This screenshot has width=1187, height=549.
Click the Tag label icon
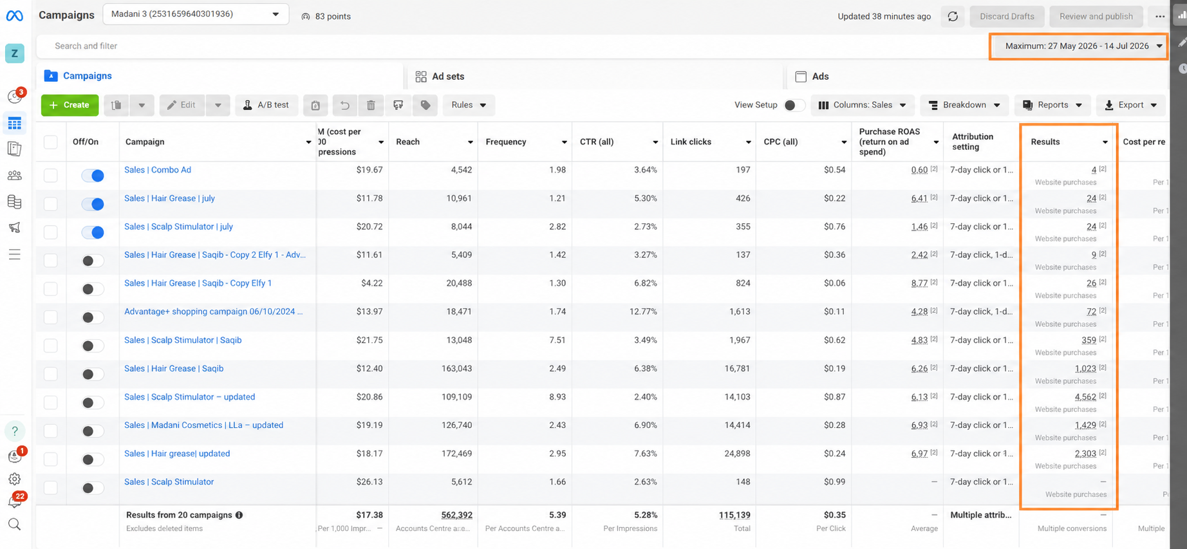point(425,105)
